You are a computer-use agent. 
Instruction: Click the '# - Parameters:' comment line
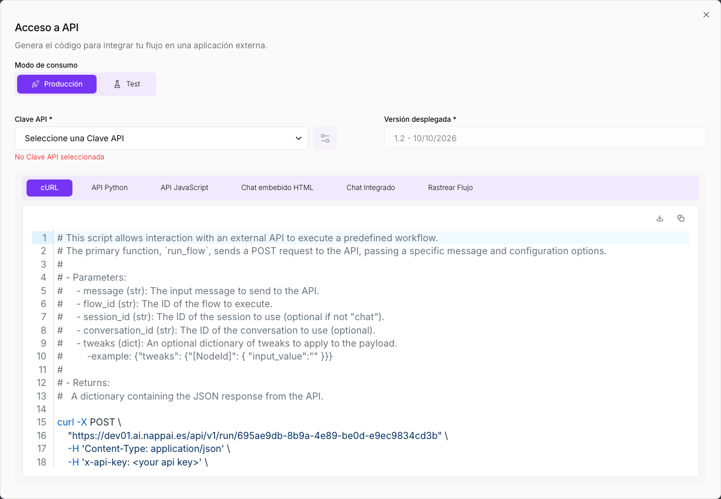[92, 277]
